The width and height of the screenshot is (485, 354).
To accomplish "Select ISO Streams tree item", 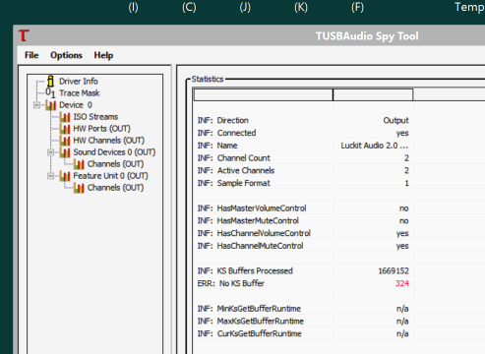I will (95, 117).
